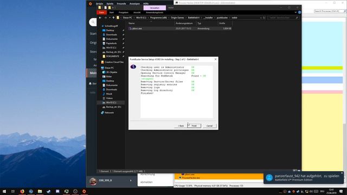347x195 pixels.
Task: Click Cancel in the PunkBuster Setup dialog
Action: click(x=209, y=126)
